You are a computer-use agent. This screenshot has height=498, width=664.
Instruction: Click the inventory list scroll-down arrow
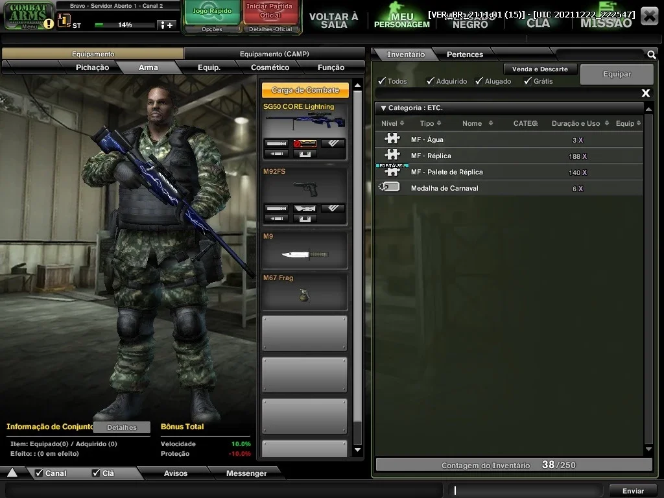pos(648,449)
